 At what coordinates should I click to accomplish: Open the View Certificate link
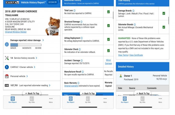point(136,55)
